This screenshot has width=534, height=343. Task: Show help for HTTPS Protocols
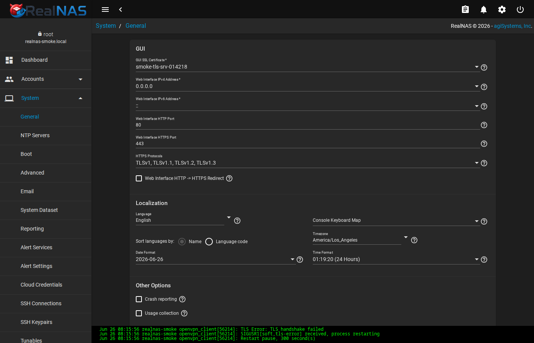click(484, 163)
